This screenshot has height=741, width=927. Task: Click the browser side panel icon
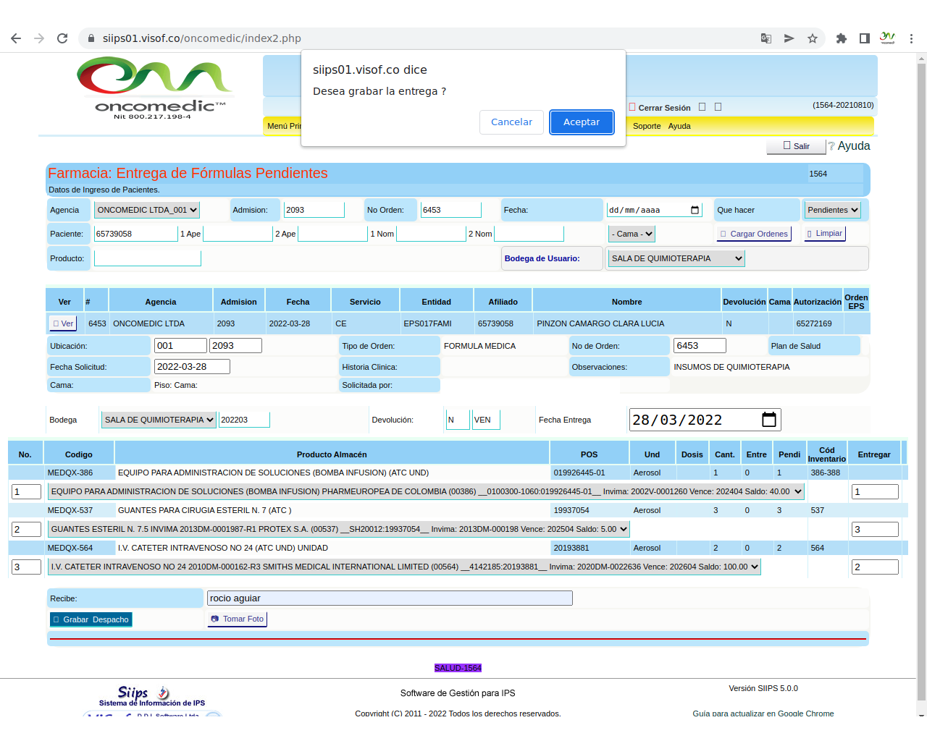click(x=864, y=38)
